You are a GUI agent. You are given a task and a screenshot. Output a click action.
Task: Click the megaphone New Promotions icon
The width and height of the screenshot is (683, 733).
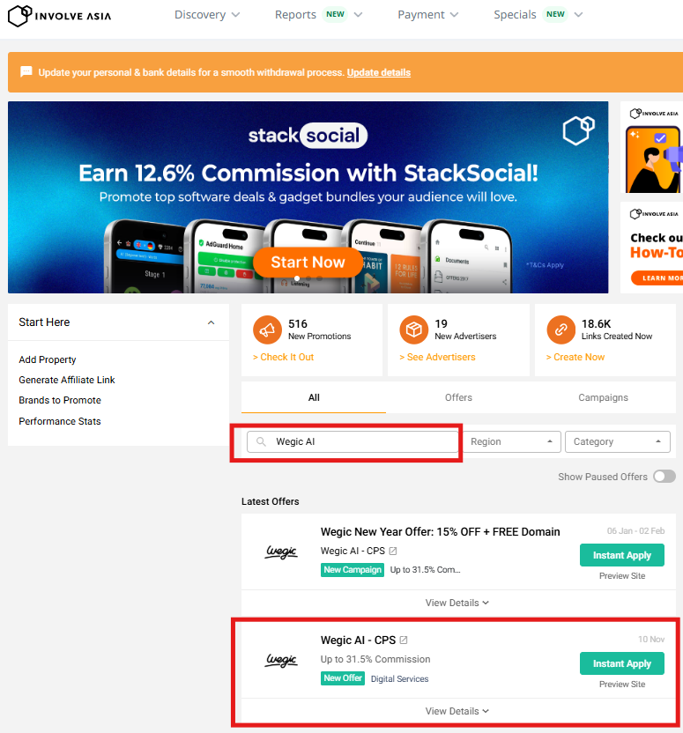(x=267, y=330)
